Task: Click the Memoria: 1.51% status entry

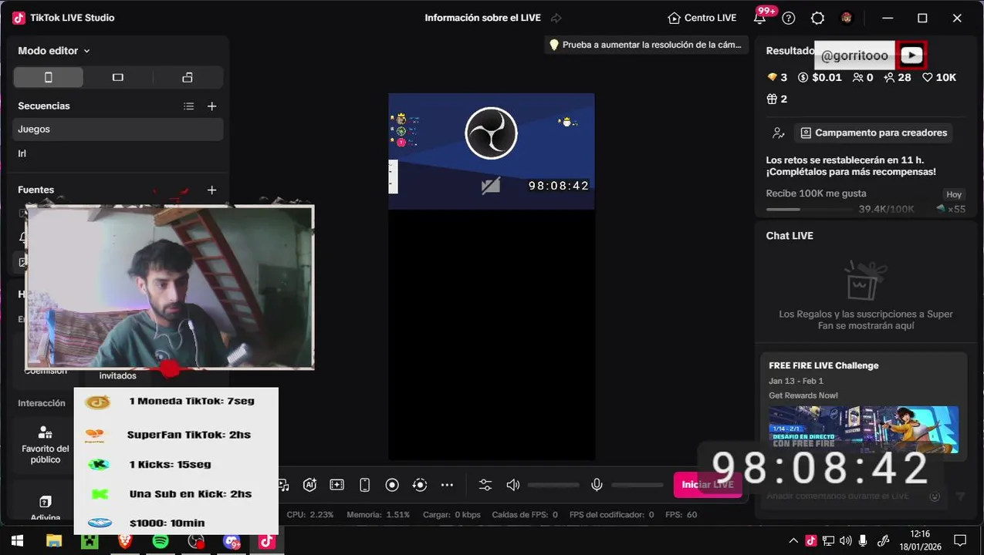Action: click(x=378, y=514)
